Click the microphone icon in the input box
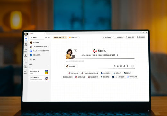 pyautogui.click(x=127, y=66)
